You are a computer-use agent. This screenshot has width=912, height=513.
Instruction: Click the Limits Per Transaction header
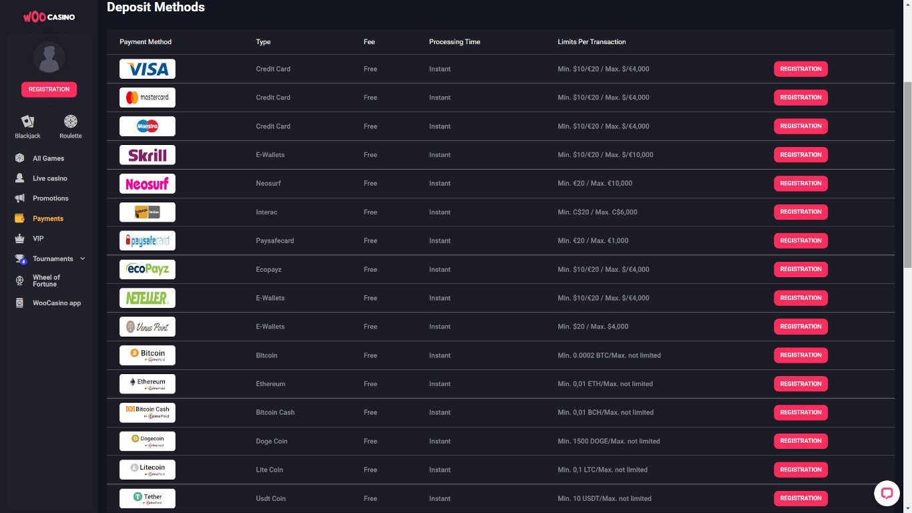(x=592, y=41)
